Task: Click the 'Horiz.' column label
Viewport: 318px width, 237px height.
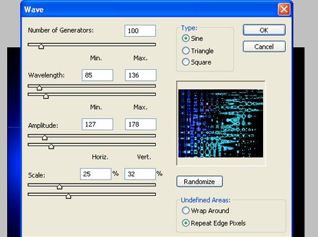Action: (x=100, y=157)
